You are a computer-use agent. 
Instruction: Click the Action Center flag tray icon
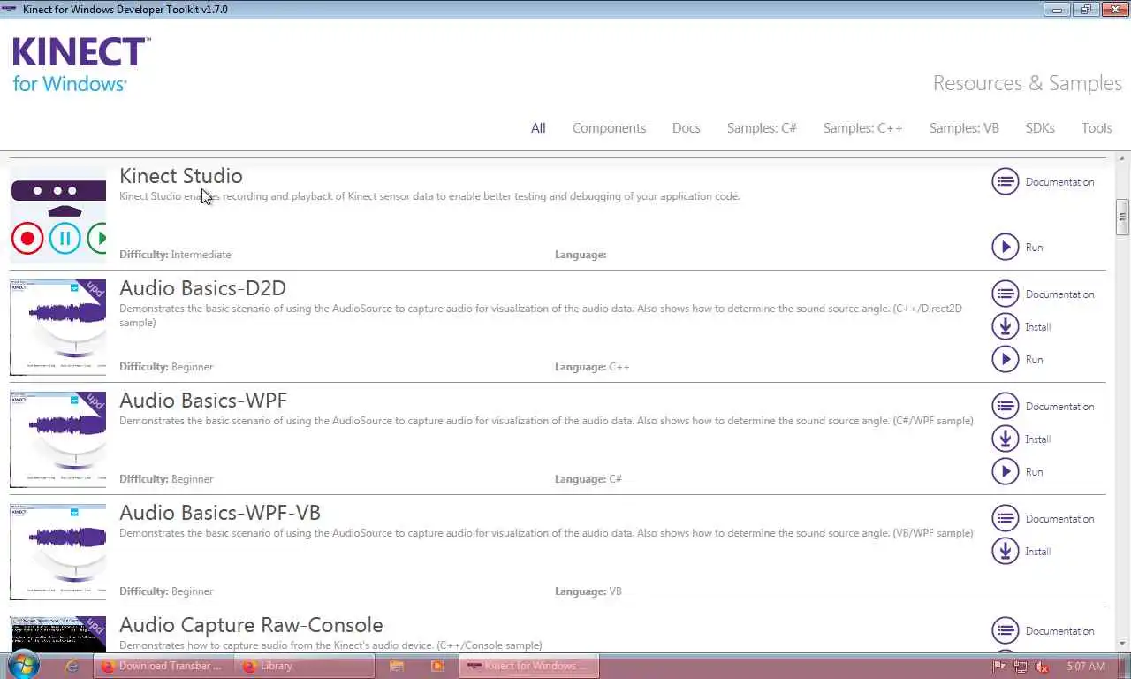tap(999, 667)
